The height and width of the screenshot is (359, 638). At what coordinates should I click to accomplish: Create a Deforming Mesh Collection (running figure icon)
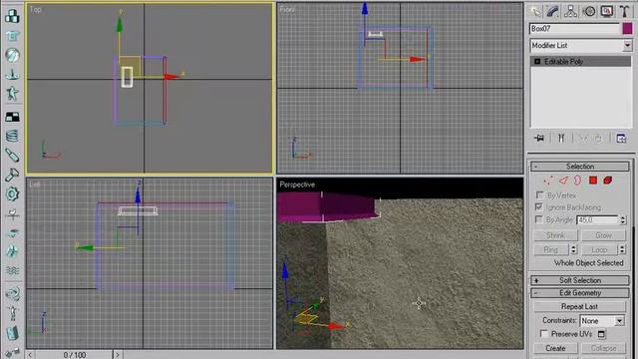coord(12,94)
